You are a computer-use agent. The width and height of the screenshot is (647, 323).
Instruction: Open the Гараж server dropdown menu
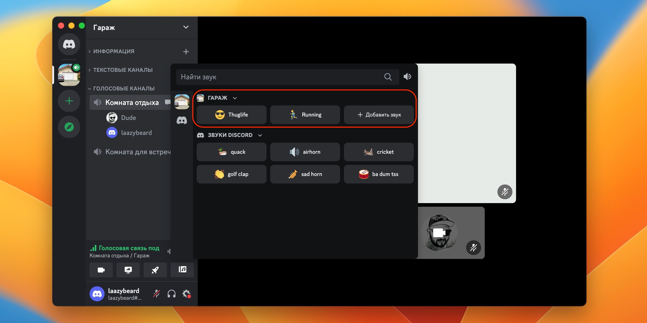pos(186,27)
